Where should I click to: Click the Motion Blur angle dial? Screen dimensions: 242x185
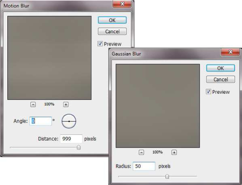coord(69,121)
